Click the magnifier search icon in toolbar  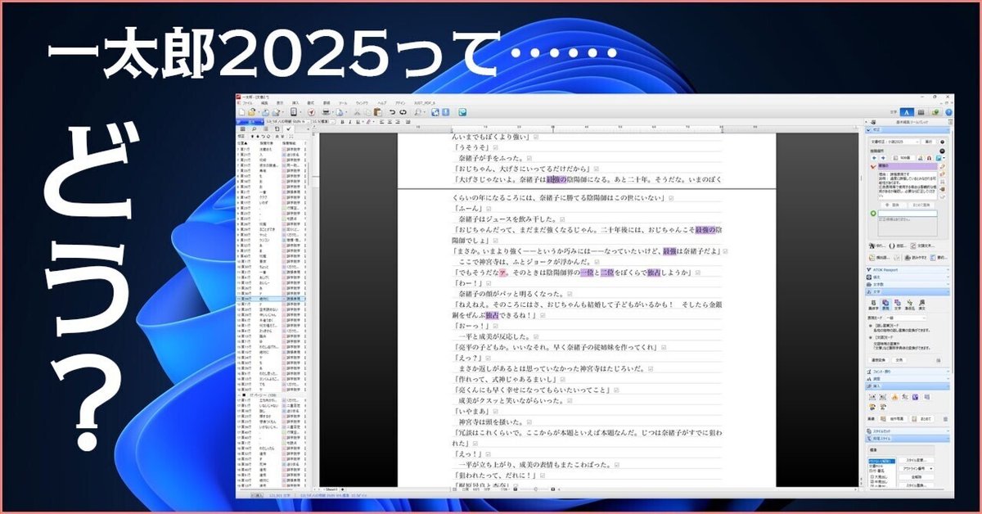(417, 112)
